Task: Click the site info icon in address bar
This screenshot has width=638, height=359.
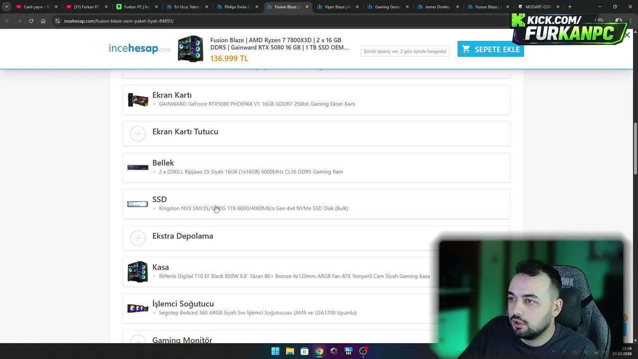Action: (x=57, y=21)
